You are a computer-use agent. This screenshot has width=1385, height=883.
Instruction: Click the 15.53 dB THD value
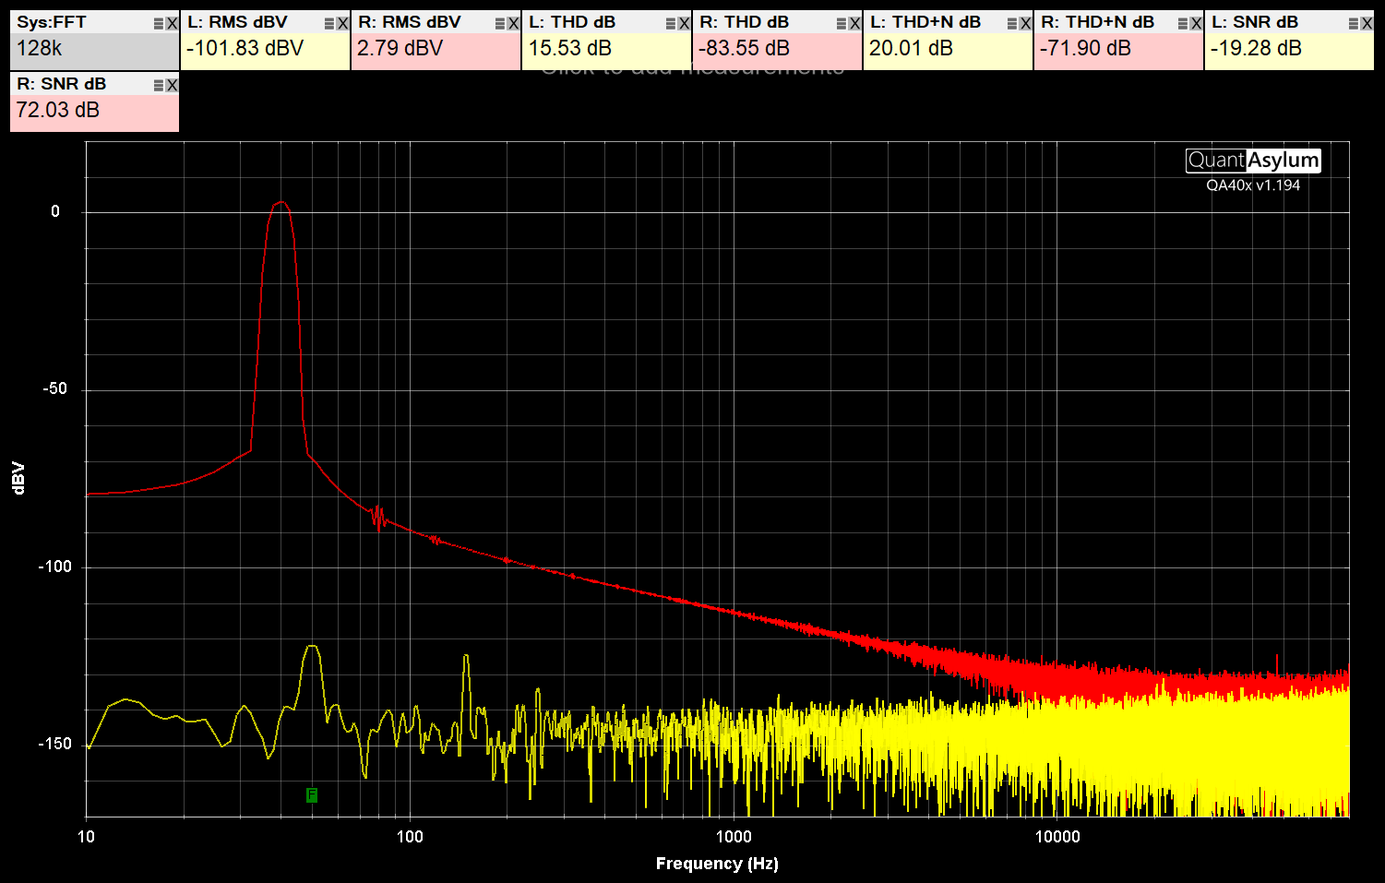(569, 48)
